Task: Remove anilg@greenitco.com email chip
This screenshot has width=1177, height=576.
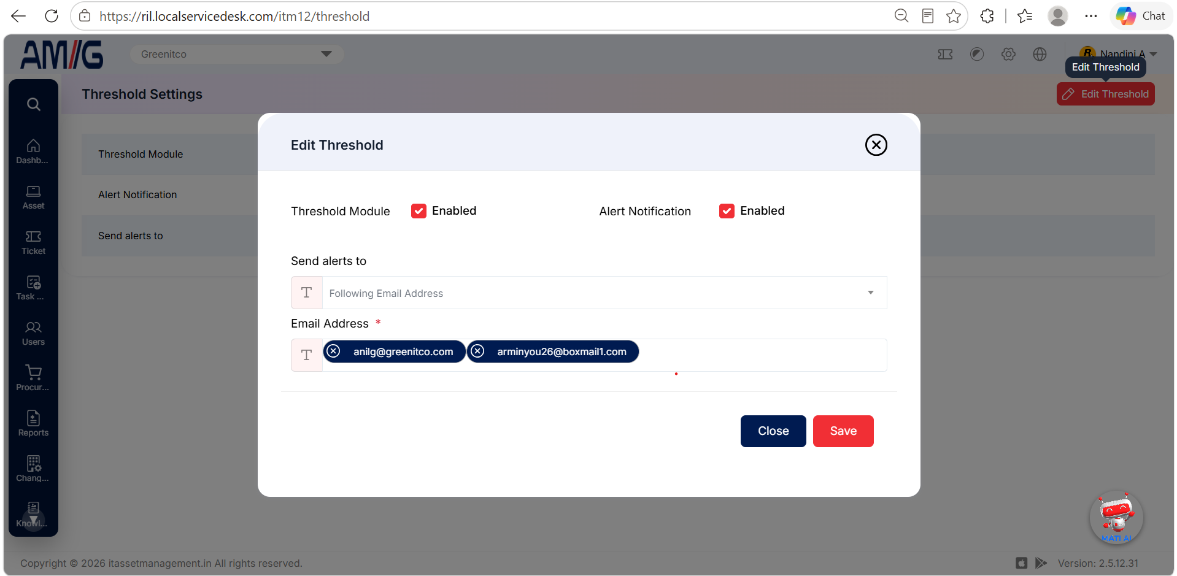Action: coord(333,351)
